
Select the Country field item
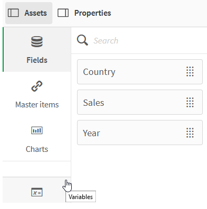coord(140,72)
